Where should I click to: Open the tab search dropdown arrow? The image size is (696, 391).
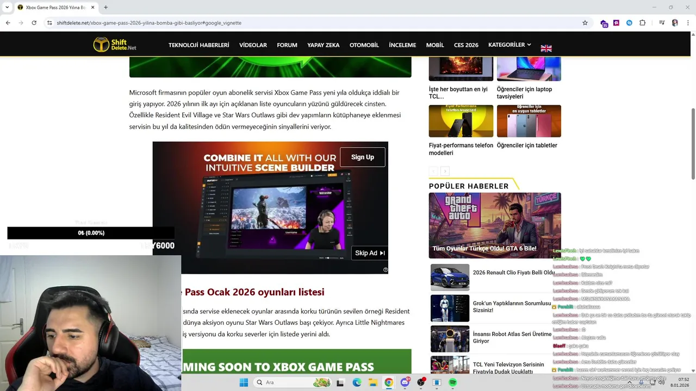[7, 7]
